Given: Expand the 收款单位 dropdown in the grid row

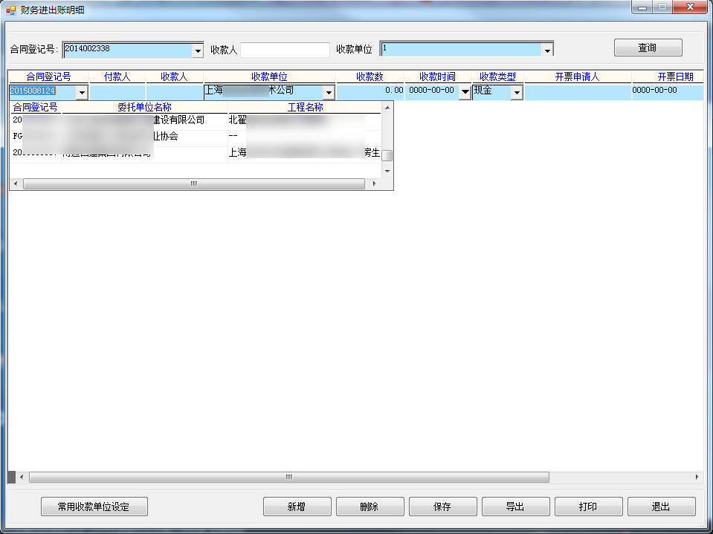Looking at the screenshot, I should pos(328,91).
